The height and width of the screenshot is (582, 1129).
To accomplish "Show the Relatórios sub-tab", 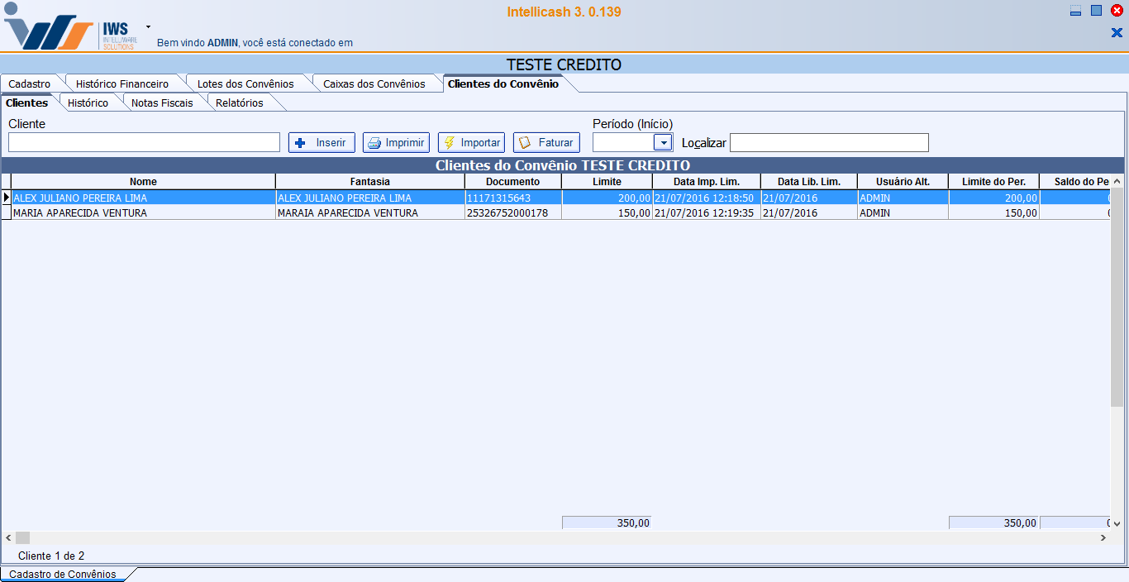I will coord(239,103).
